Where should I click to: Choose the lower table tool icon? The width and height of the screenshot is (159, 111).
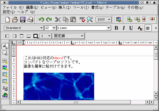coord(5,82)
